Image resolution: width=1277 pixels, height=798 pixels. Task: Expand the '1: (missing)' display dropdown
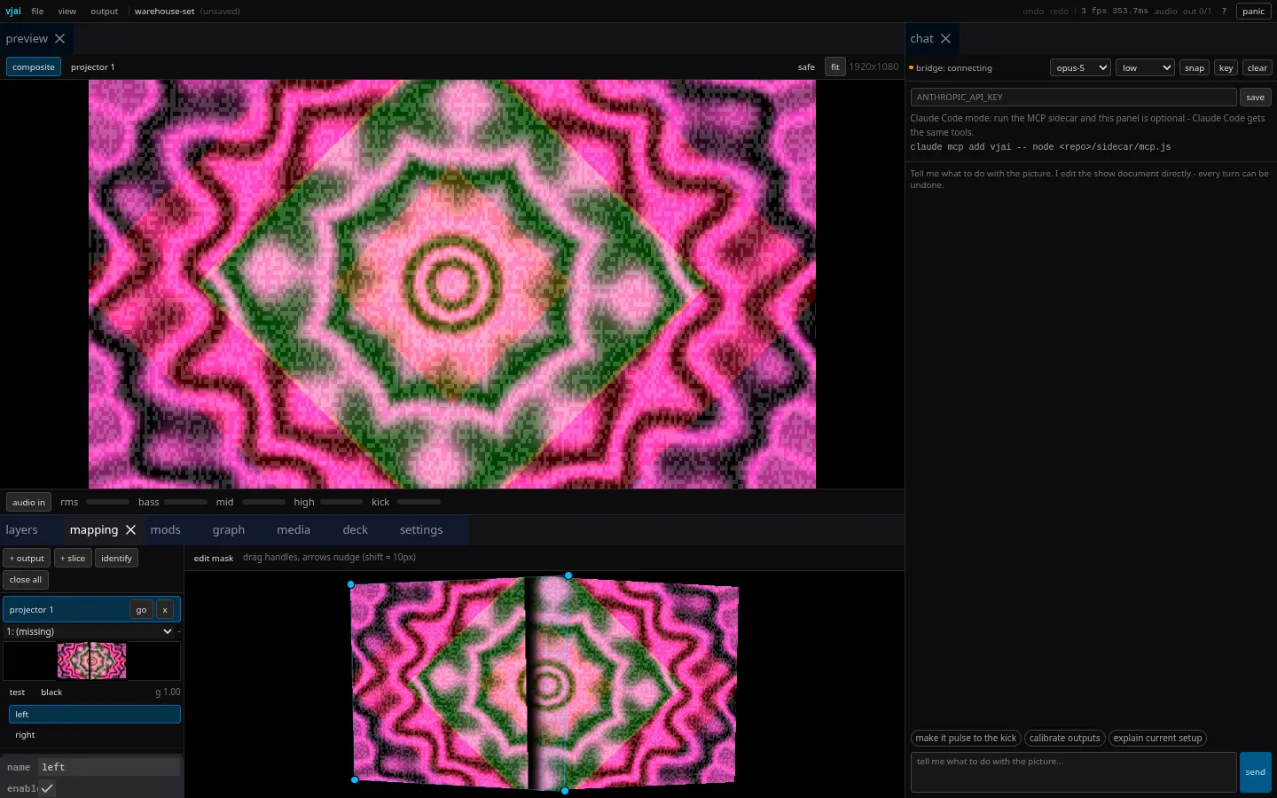click(x=89, y=631)
